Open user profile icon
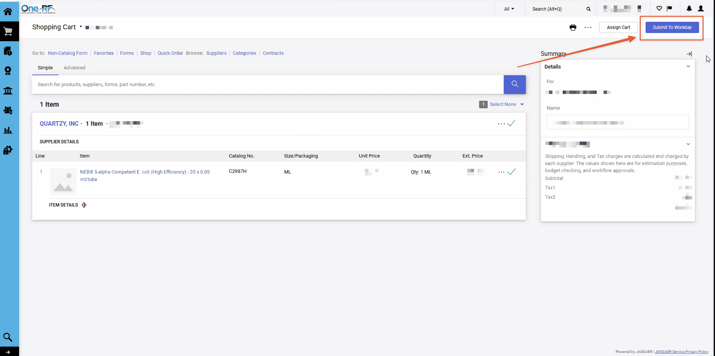The width and height of the screenshot is (715, 356). point(701,9)
